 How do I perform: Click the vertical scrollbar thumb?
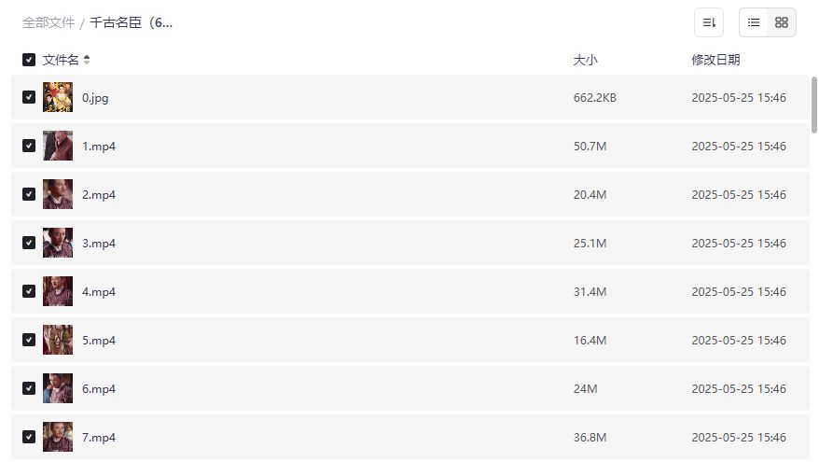(x=814, y=105)
